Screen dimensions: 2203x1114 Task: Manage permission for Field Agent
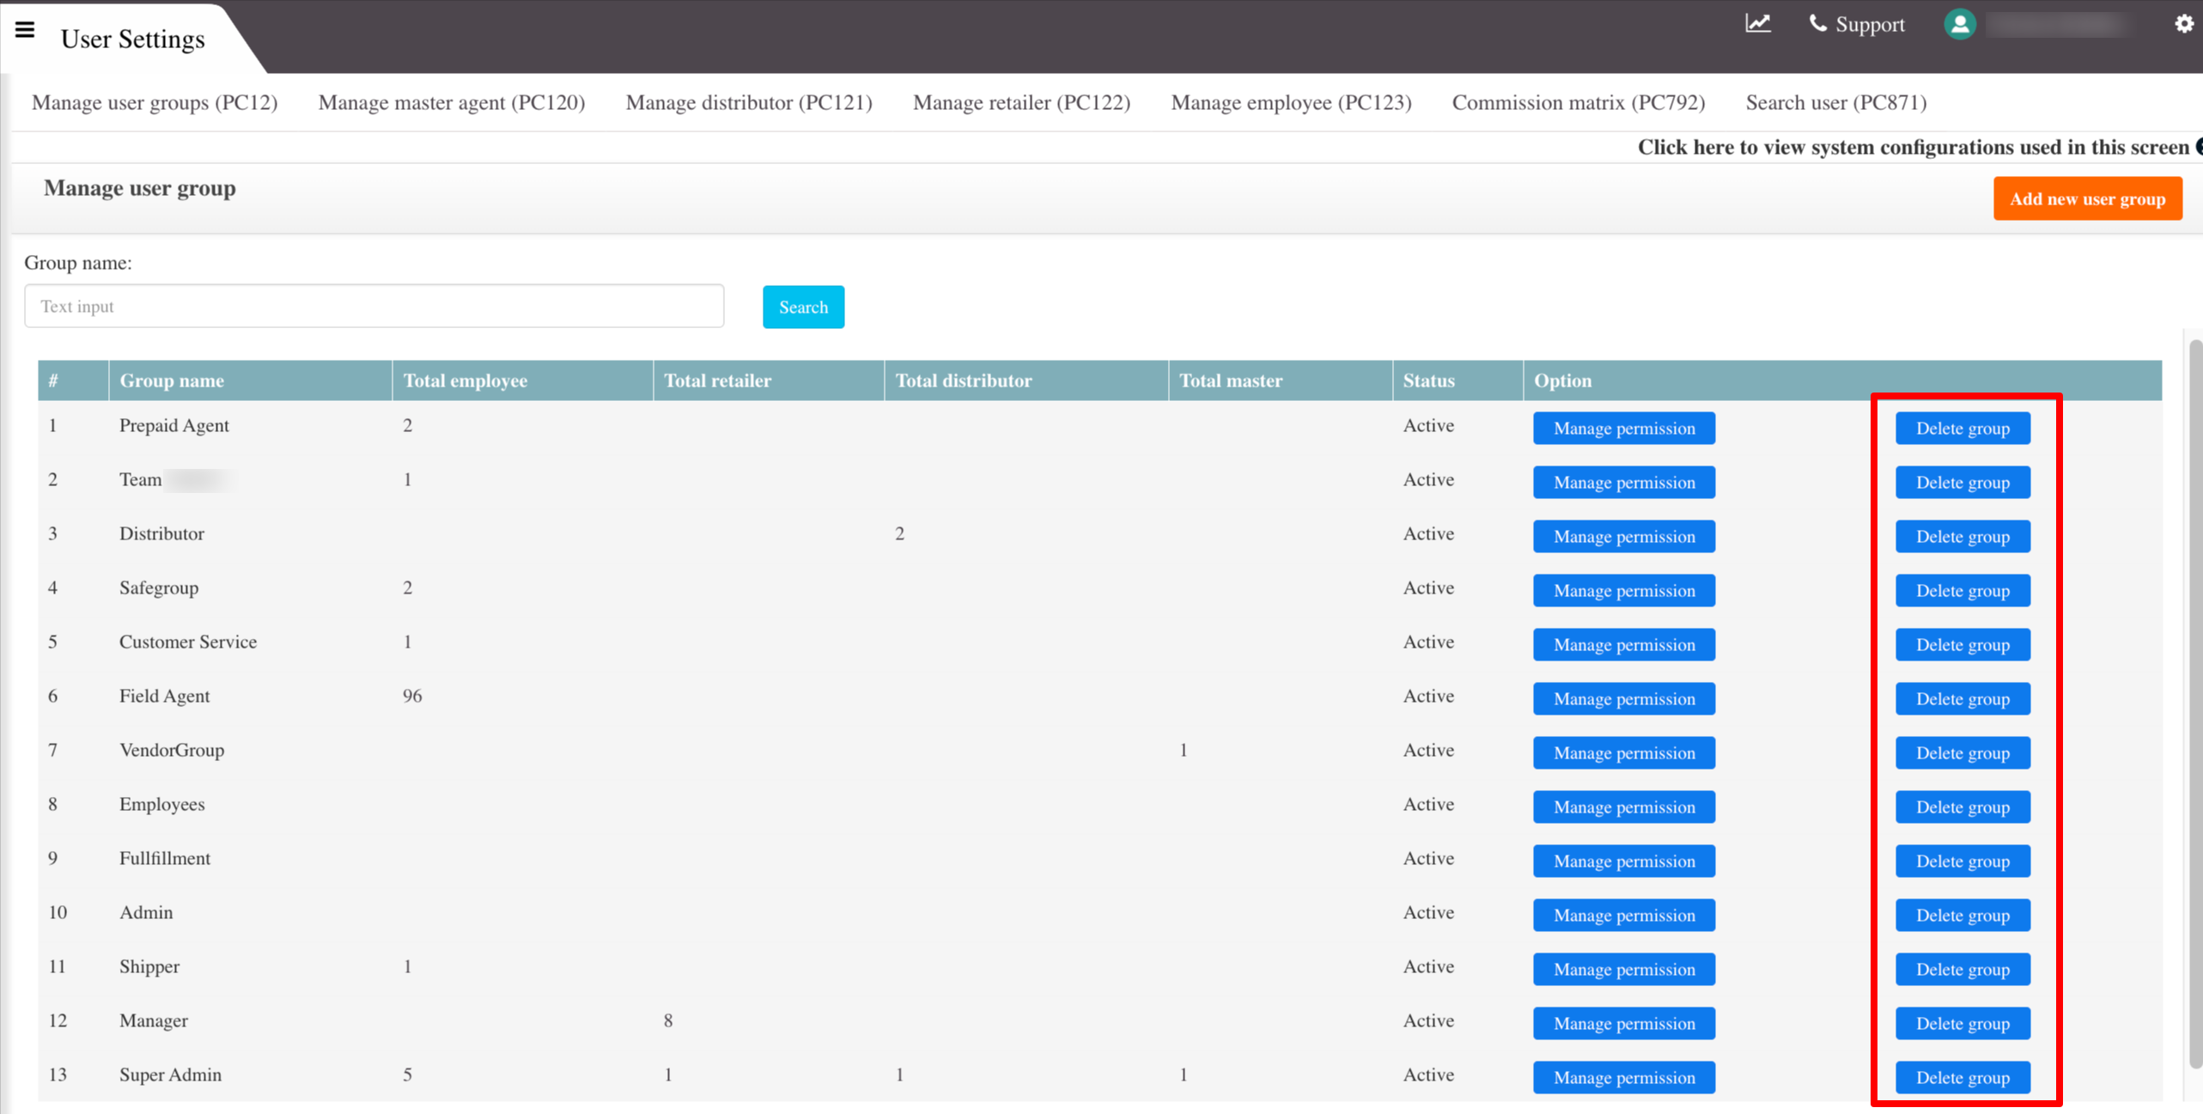tap(1624, 698)
